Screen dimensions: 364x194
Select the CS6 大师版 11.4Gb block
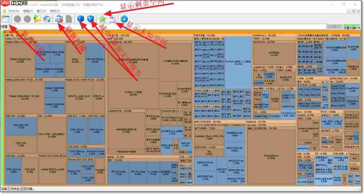[x=52, y=135]
